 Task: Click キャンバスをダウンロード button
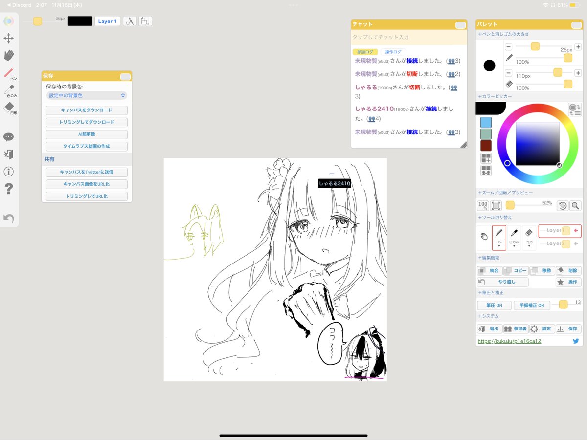87,110
